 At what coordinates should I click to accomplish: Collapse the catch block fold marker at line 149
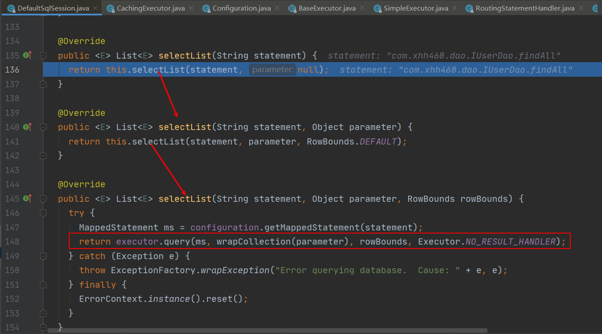tap(43, 256)
